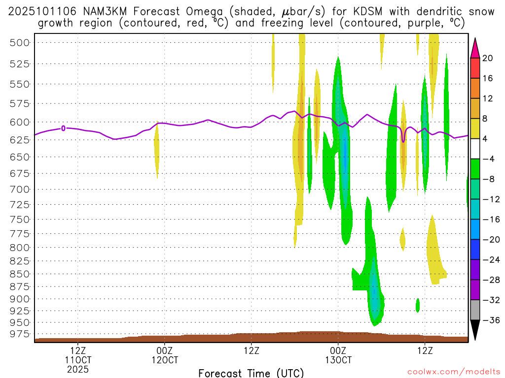The height and width of the screenshot is (378, 505).
Task: Click the 525 pressure level label
Action: (20, 64)
